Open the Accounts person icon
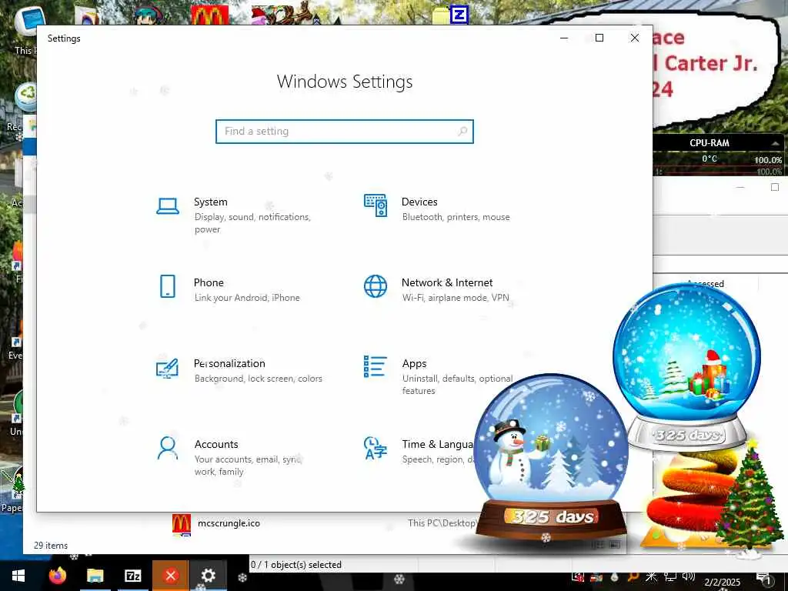The width and height of the screenshot is (788, 591). coord(167,449)
